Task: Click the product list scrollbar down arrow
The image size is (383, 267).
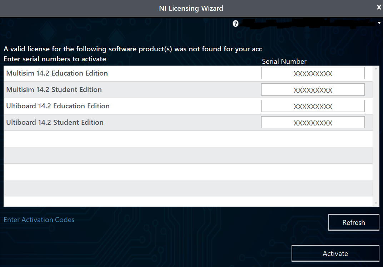Action: tap(376, 203)
